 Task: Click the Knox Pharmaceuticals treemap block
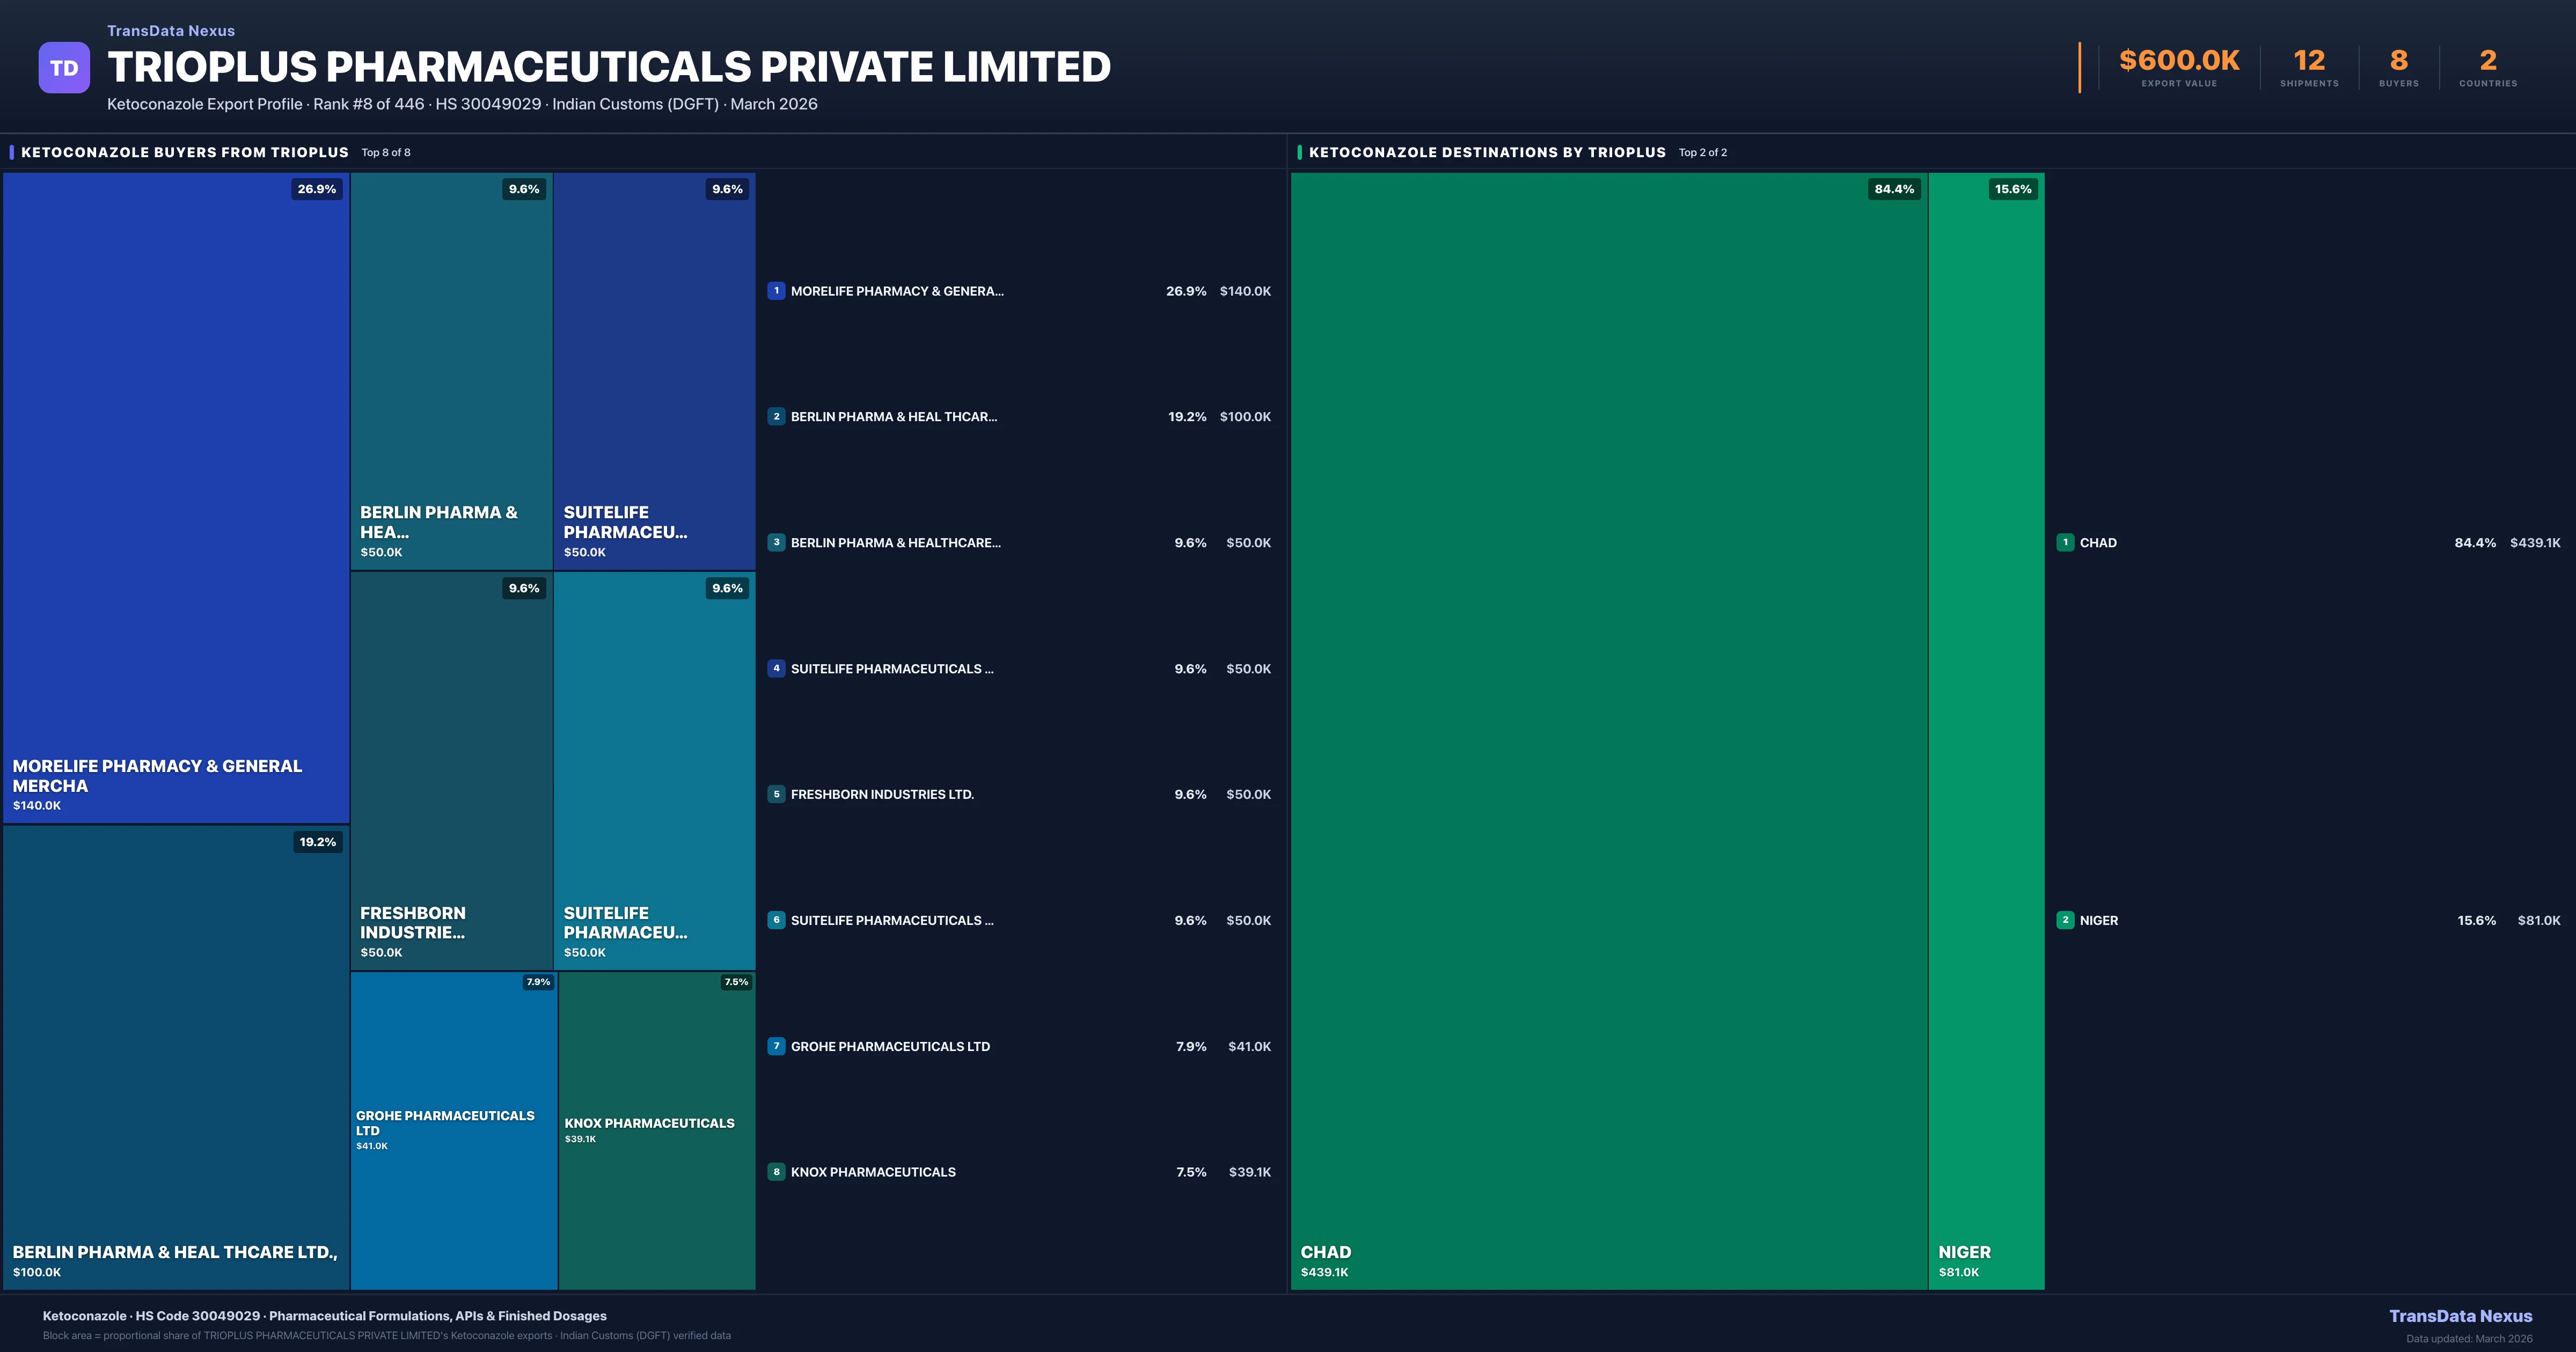click(x=657, y=1130)
